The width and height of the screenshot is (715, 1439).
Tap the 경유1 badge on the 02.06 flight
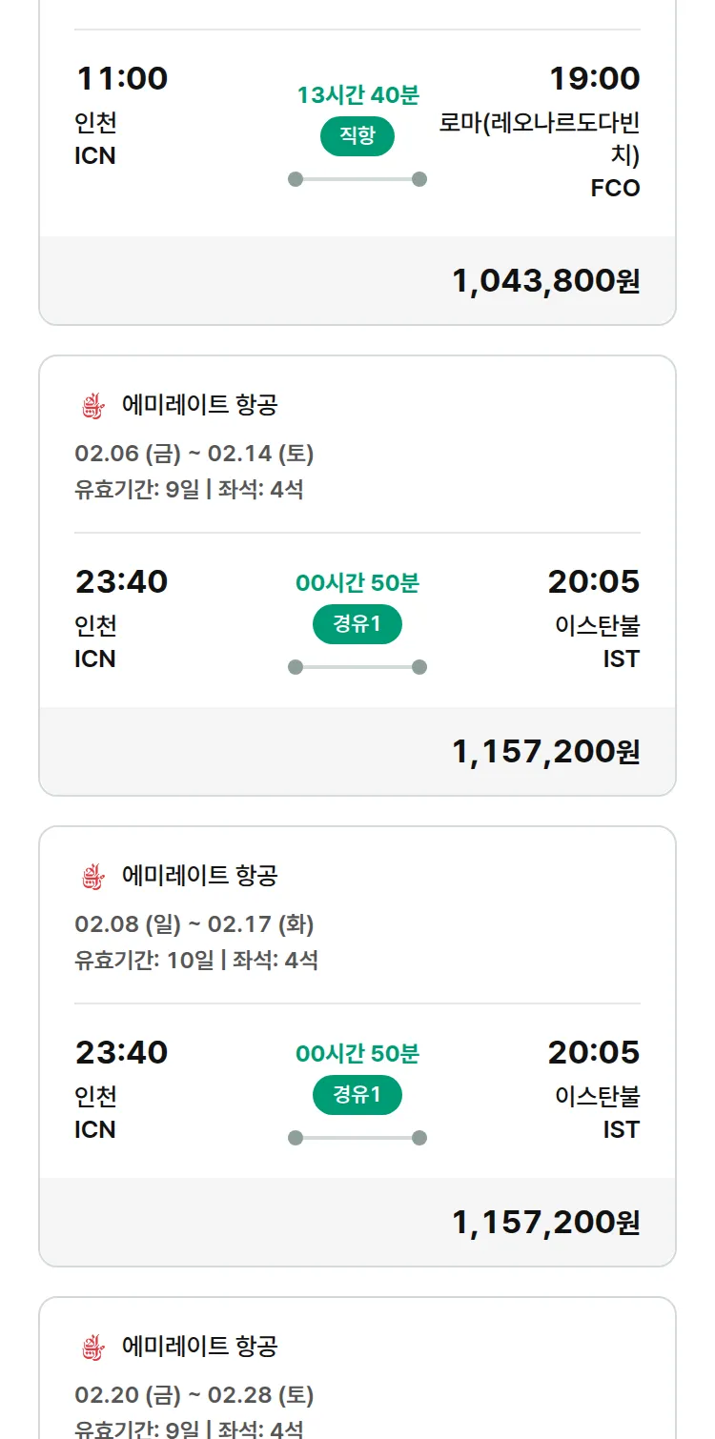coord(357,624)
